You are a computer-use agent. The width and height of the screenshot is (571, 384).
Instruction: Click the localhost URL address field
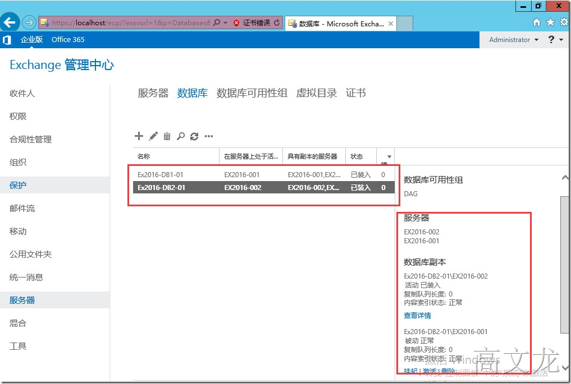tap(131, 22)
